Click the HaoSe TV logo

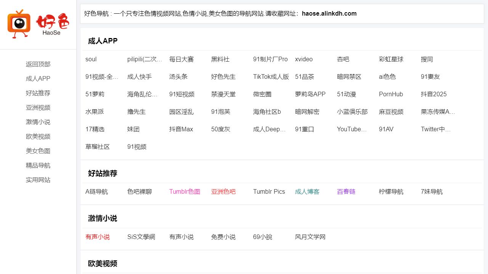pos(38,24)
